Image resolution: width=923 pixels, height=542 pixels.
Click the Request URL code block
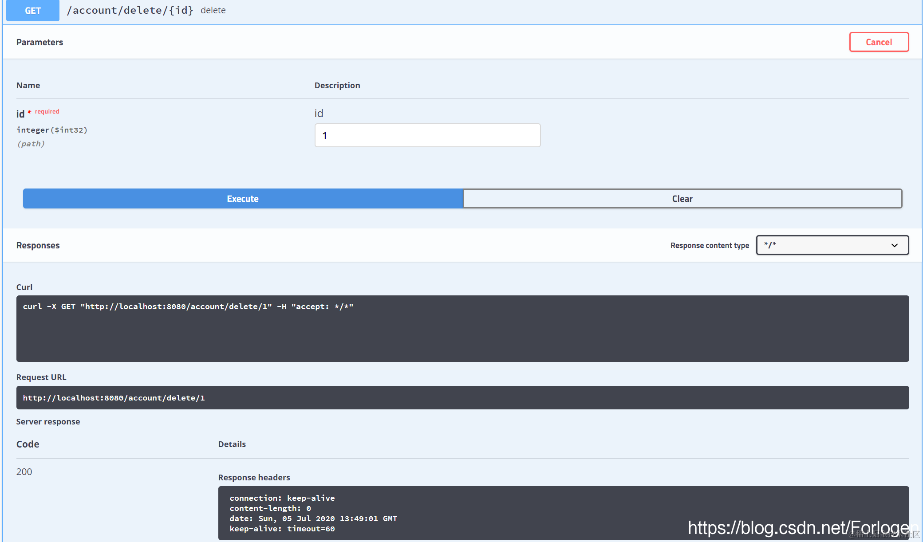(462, 398)
